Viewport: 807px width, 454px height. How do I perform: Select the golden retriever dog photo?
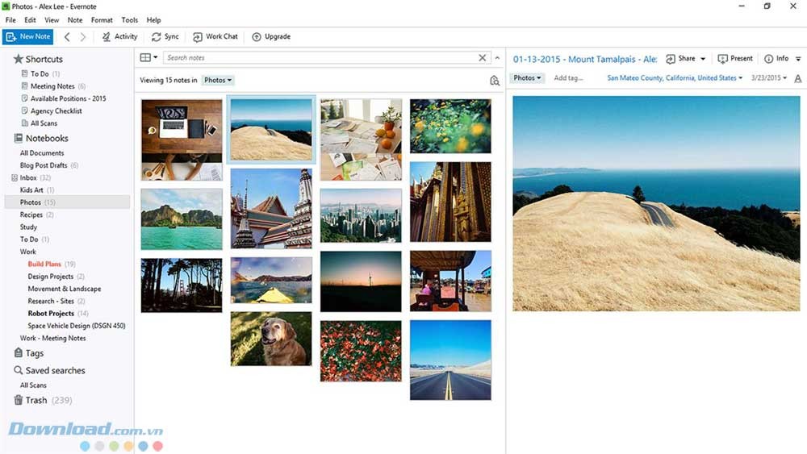[270, 339]
